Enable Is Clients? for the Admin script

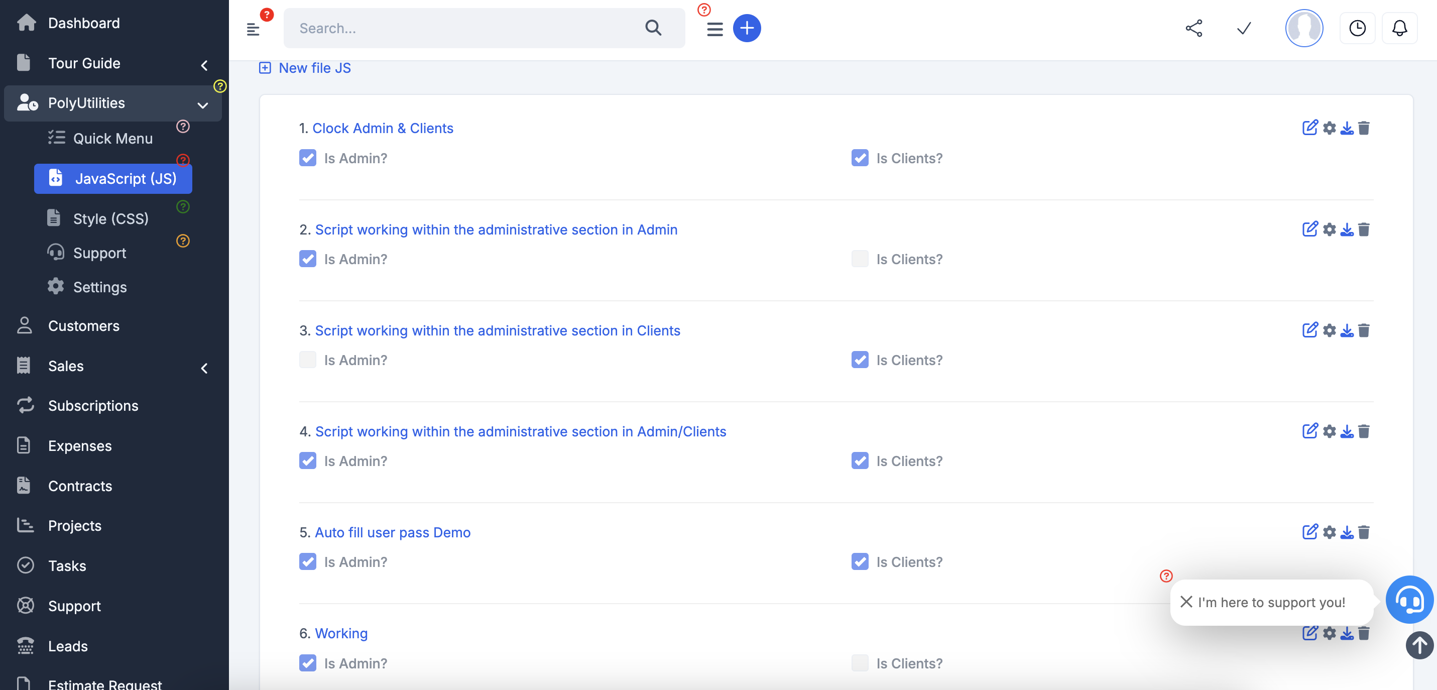860,259
